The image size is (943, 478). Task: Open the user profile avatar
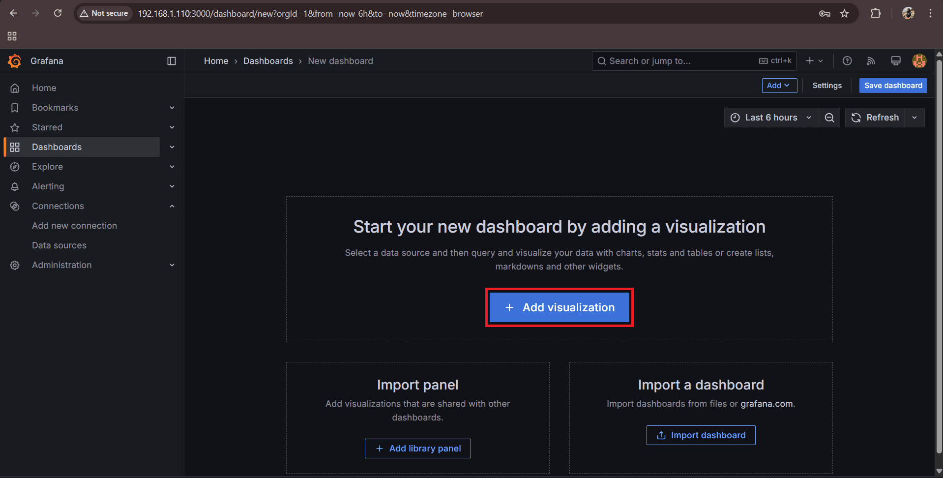[919, 61]
